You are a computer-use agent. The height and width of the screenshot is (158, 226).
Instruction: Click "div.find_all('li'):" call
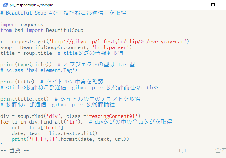point(56,122)
